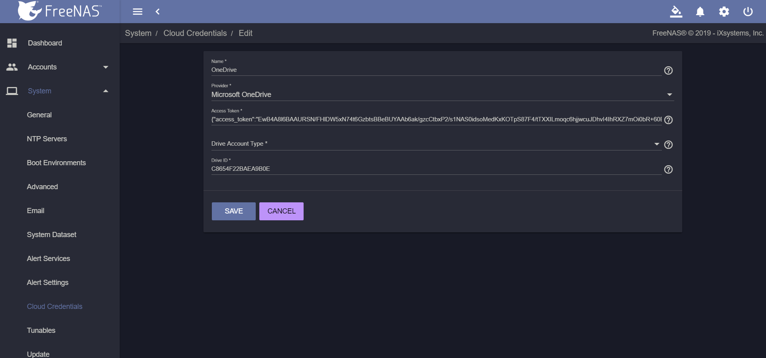Open NTP Servers page
This screenshot has height=358, width=766.
[47, 139]
